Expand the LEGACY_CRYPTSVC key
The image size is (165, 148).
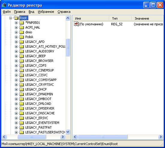click(16, 85)
